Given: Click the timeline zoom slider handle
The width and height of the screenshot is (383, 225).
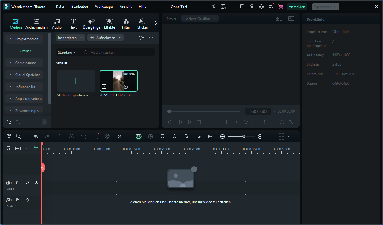Looking at the screenshot, I should pos(244,136).
